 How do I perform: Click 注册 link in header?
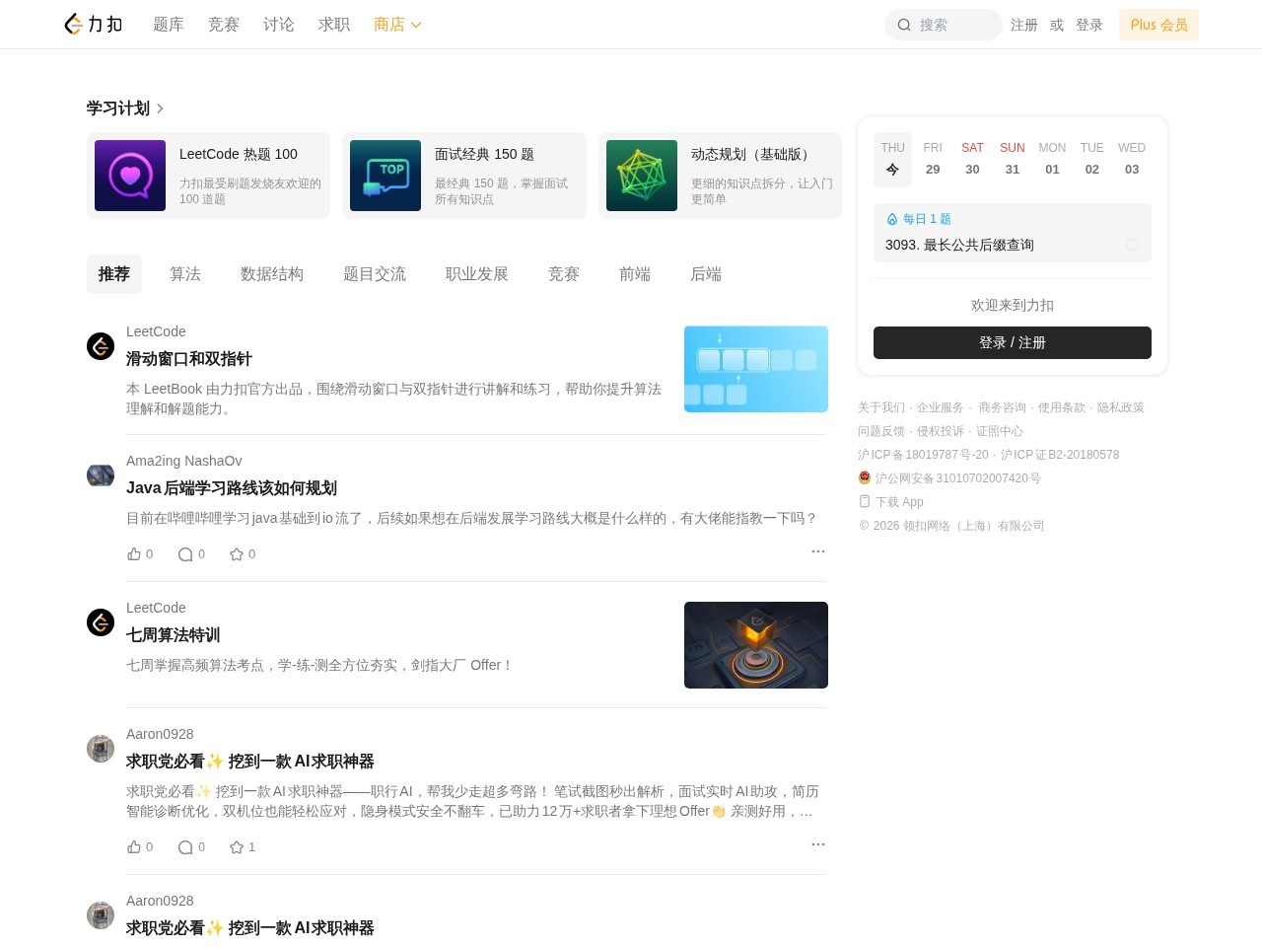click(x=1024, y=25)
